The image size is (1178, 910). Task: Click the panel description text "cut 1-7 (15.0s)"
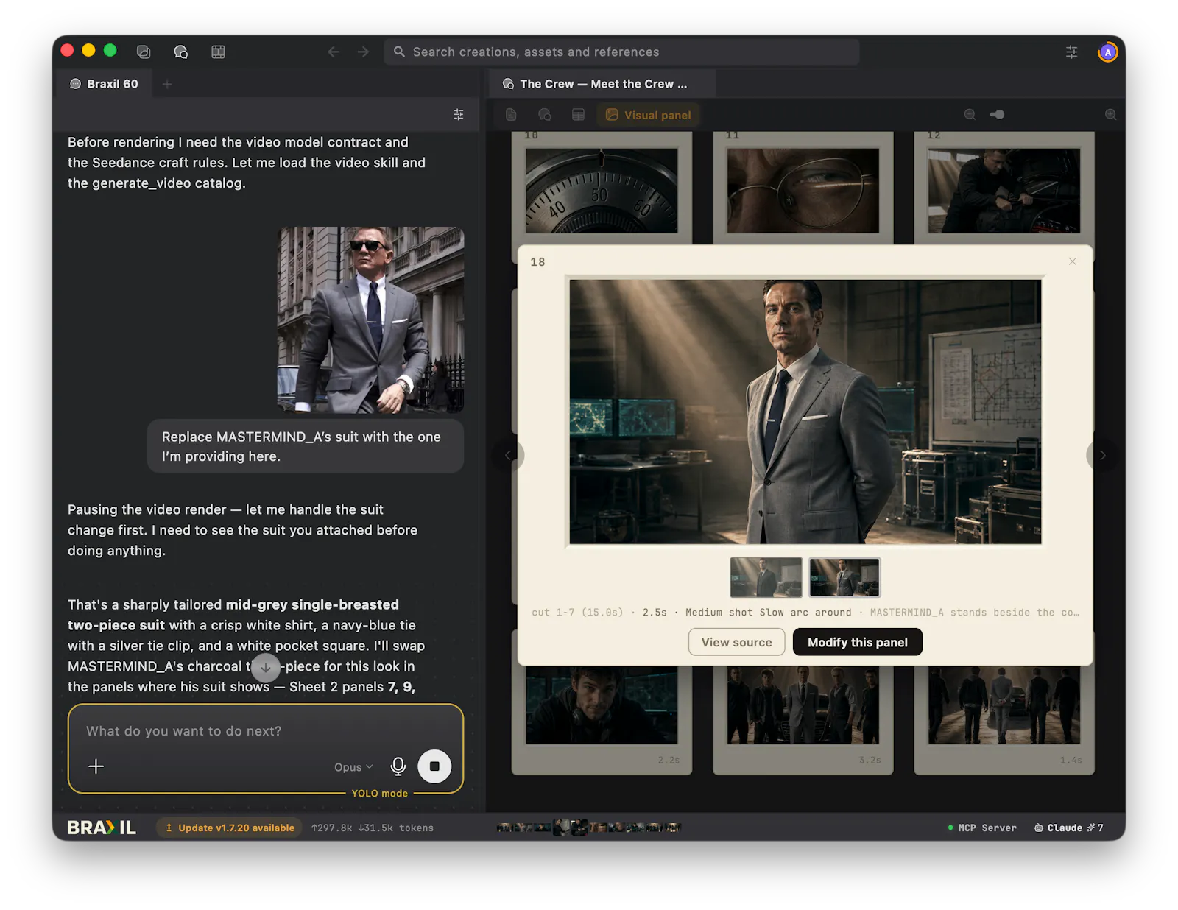point(577,612)
